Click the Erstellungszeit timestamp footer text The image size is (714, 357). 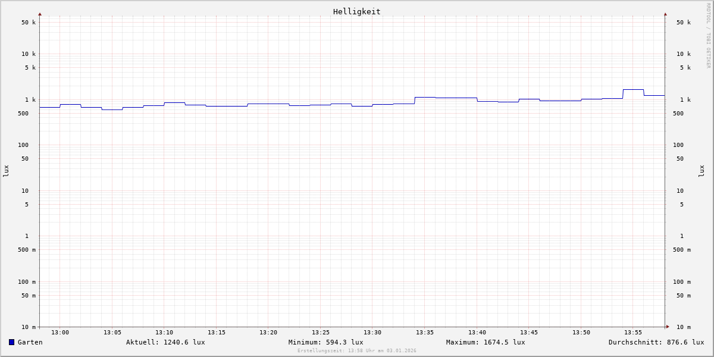coord(356,351)
